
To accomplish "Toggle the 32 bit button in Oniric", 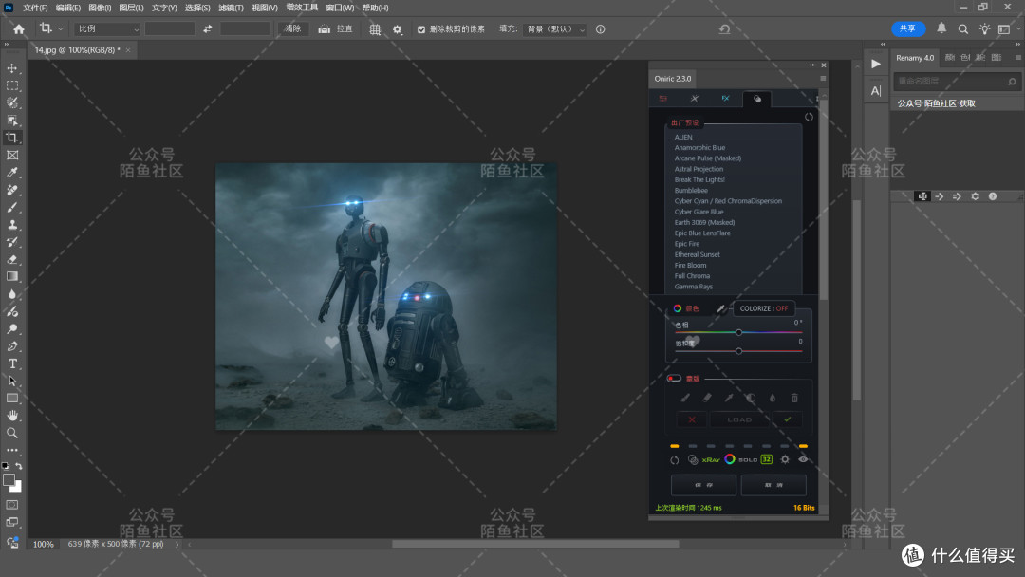I will tap(766, 459).
